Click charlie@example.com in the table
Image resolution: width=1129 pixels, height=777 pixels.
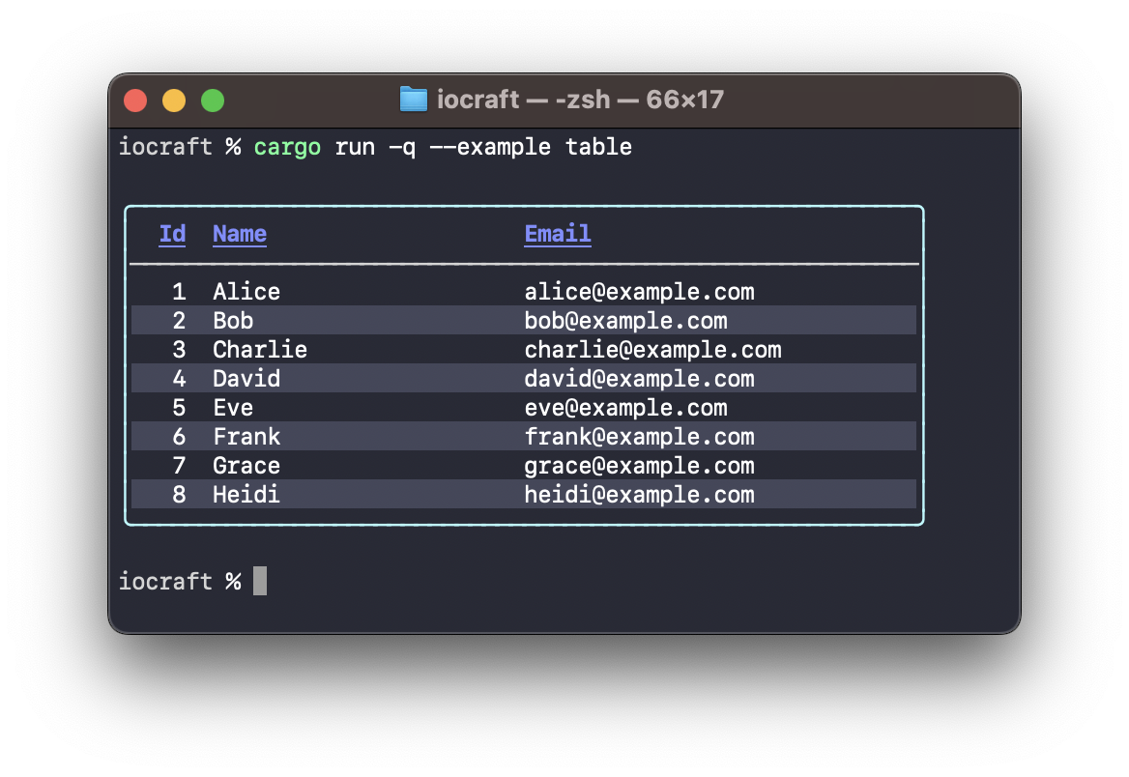point(653,350)
